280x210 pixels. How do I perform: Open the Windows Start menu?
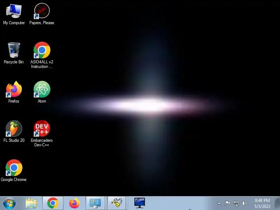(9, 203)
